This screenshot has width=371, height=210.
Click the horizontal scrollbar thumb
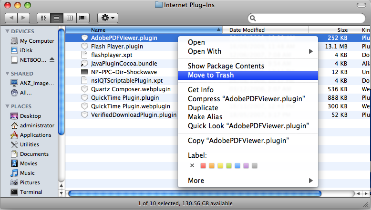point(195,193)
